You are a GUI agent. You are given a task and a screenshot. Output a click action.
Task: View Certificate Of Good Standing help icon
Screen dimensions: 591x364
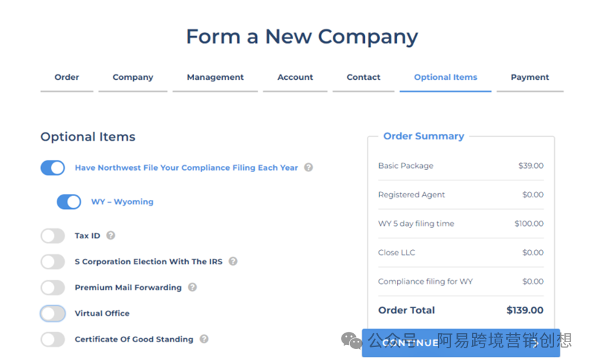(204, 339)
